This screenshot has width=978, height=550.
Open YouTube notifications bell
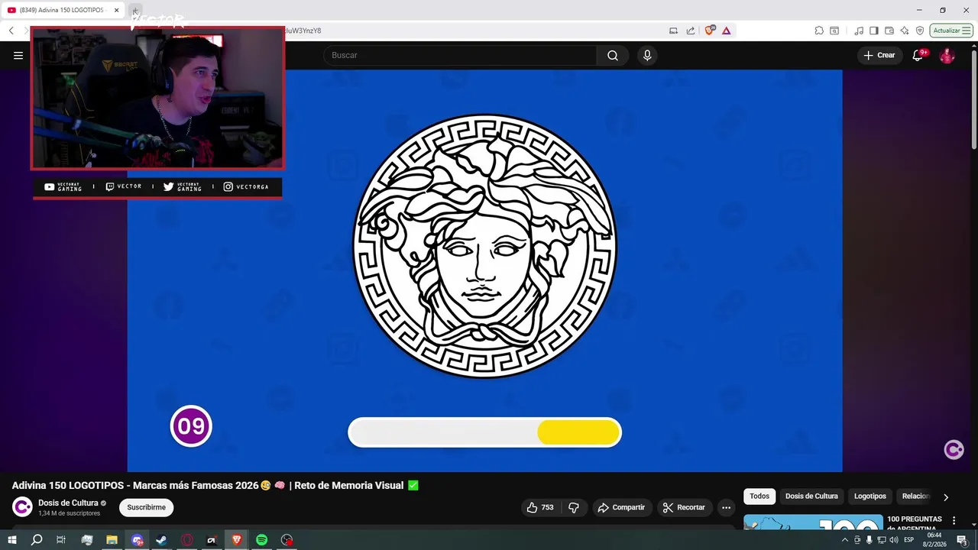point(918,55)
